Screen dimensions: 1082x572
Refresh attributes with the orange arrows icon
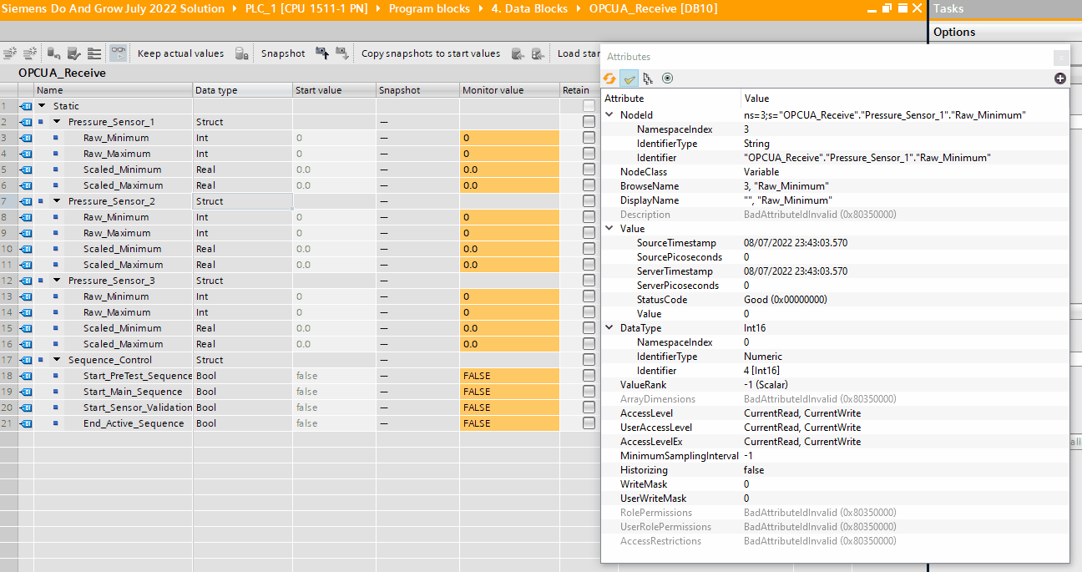click(x=609, y=78)
